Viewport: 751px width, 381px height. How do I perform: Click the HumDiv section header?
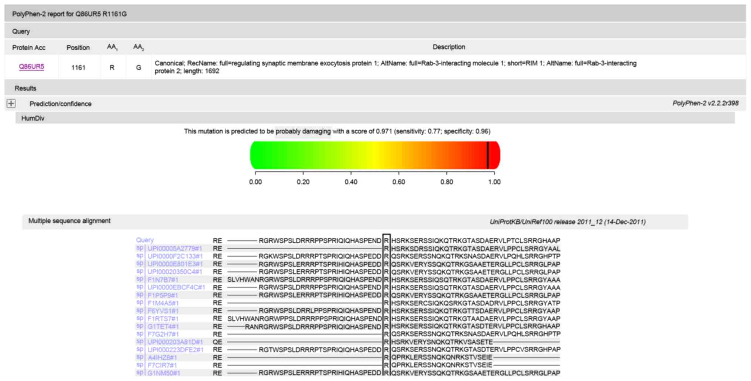click(x=33, y=118)
